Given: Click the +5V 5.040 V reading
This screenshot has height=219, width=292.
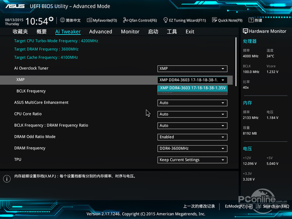Looking at the screenshot, I should [273, 164].
